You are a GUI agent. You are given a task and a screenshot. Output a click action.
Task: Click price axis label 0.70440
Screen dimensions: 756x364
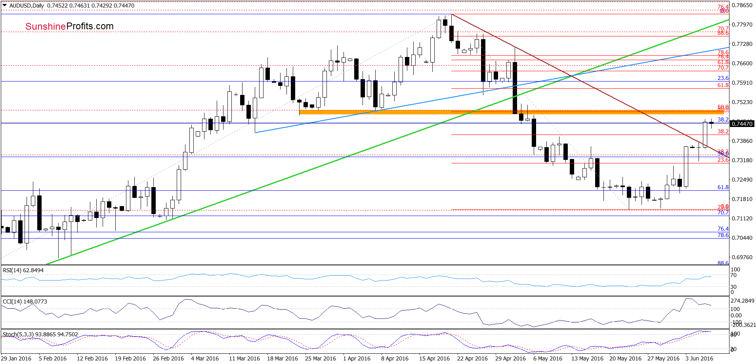742,238
